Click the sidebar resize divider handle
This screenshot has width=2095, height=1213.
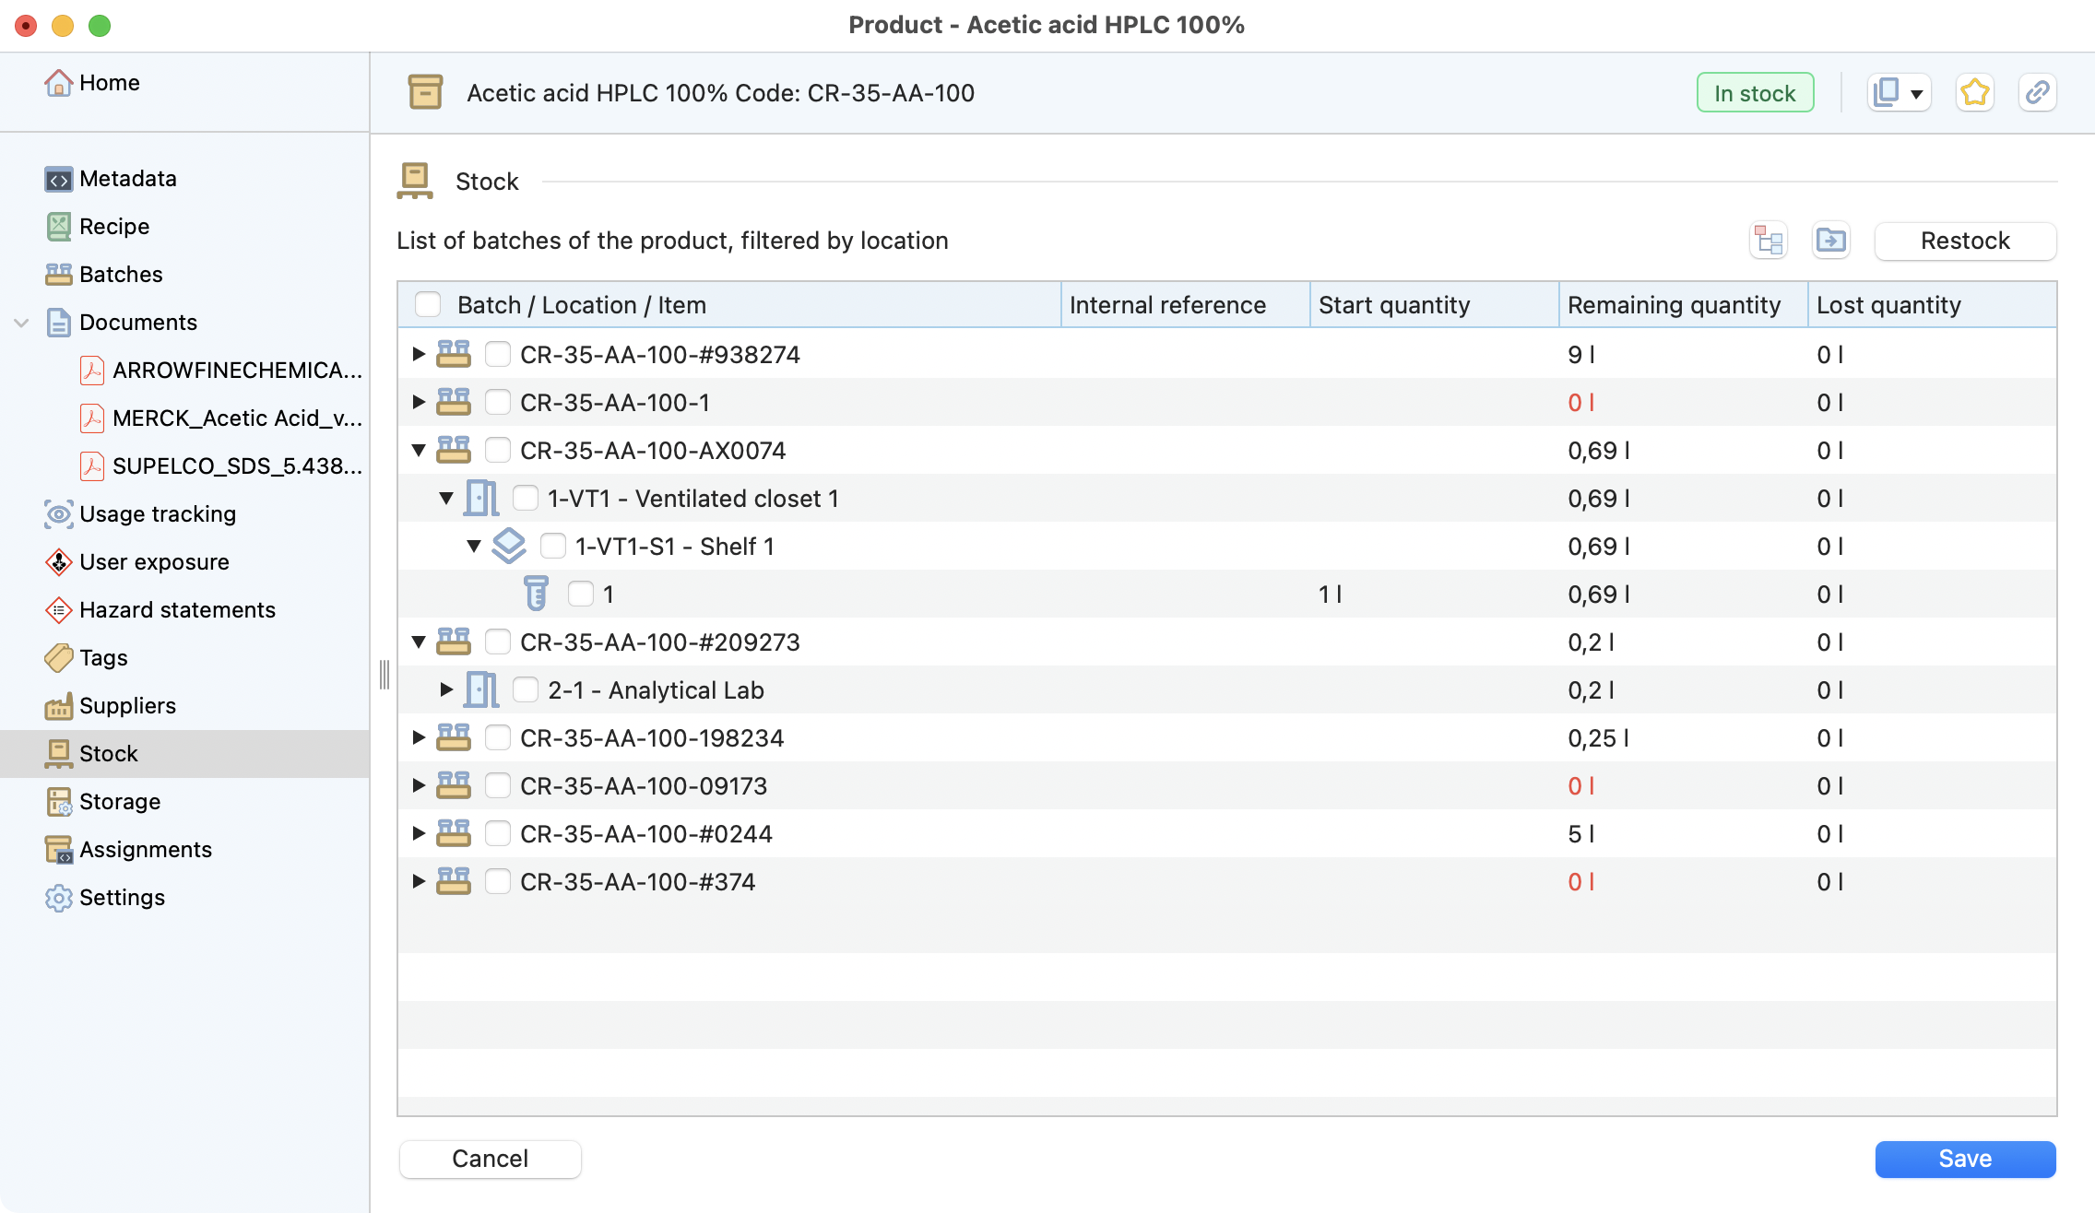pyautogui.click(x=385, y=675)
